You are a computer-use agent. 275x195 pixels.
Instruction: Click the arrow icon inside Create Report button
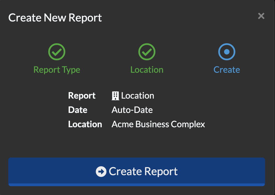point(102,171)
